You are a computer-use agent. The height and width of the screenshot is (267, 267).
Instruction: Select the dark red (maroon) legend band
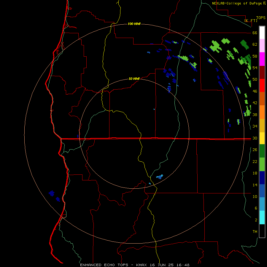[262, 72]
